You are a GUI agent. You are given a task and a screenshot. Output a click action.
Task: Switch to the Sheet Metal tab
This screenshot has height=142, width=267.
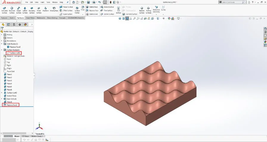pyautogui.click(x=30, y=18)
